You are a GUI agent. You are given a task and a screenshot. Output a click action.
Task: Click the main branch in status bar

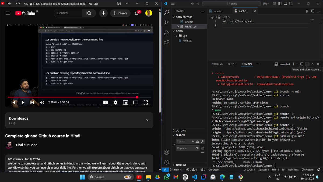point(174,170)
